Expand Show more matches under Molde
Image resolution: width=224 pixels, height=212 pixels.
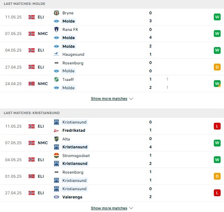[x=109, y=99]
